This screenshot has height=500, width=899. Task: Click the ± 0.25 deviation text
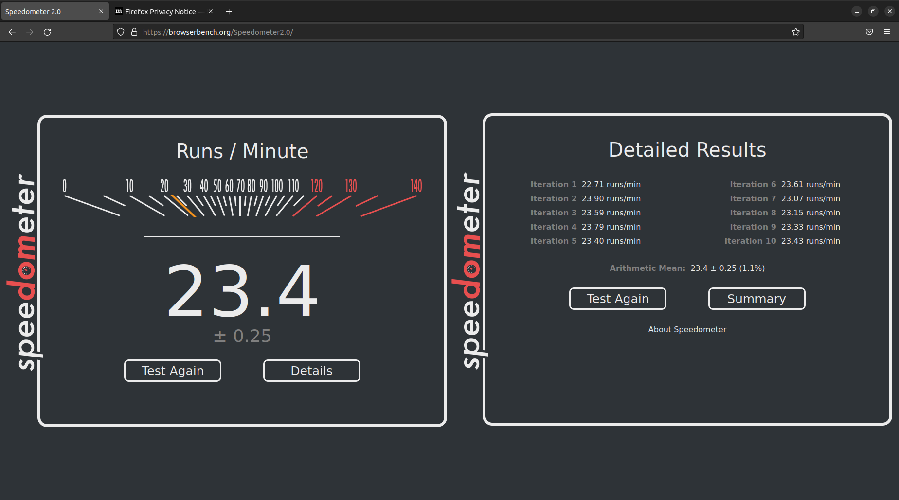[242, 336]
